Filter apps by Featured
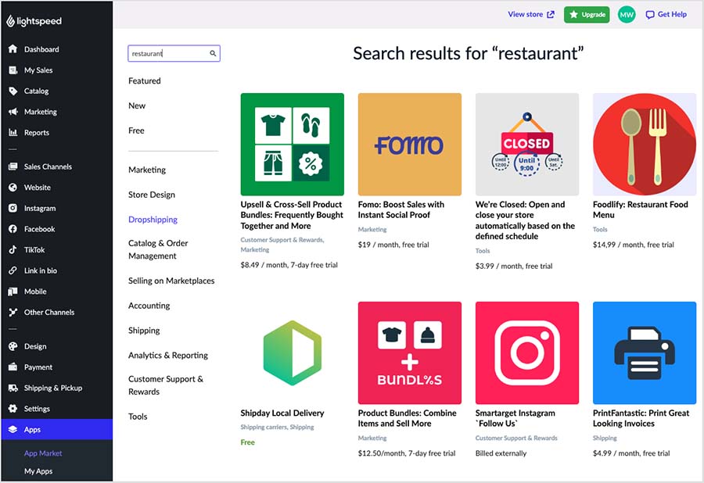The height and width of the screenshot is (483, 704). (144, 80)
